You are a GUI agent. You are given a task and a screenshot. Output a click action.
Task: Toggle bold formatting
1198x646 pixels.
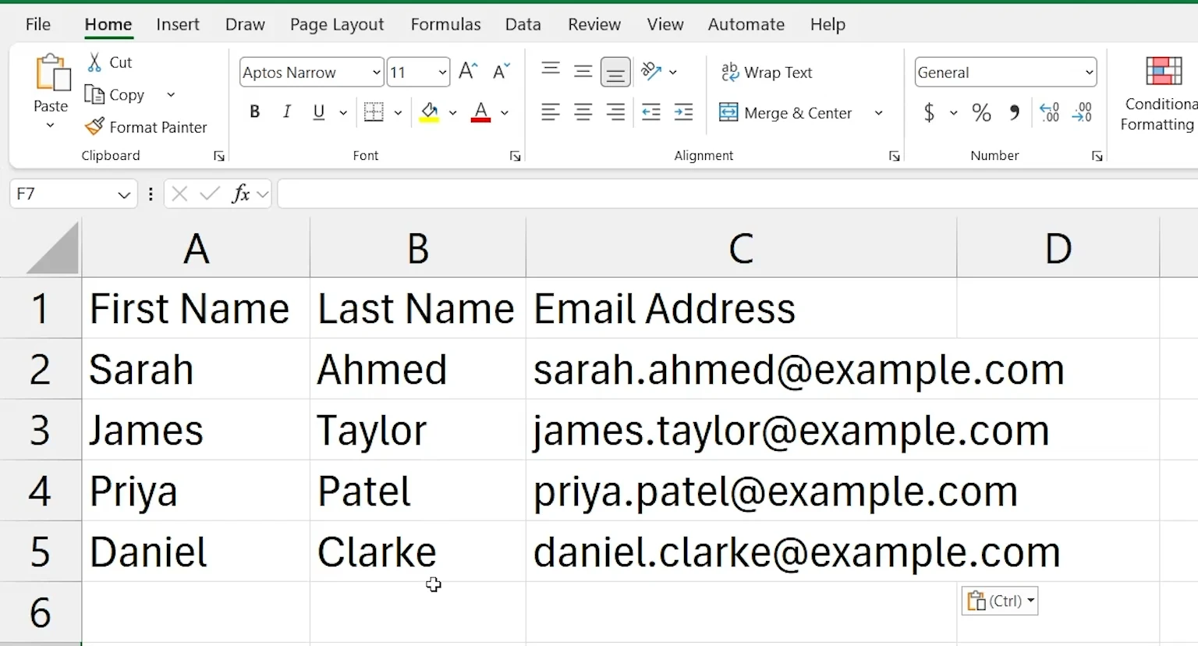(x=254, y=112)
